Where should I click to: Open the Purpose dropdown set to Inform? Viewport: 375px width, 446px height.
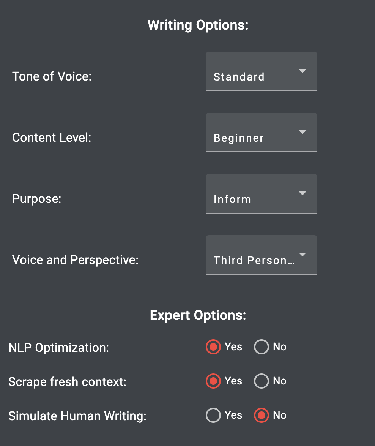tap(261, 194)
